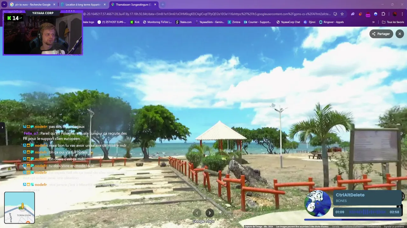The image size is (407, 228).
Task: Go back with the previous photo arrow
Action: 197,213
